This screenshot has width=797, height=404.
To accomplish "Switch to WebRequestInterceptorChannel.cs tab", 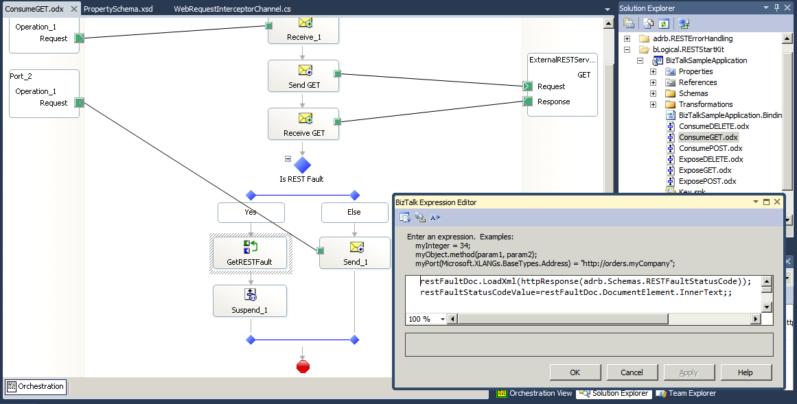I will tap(232, 9).
